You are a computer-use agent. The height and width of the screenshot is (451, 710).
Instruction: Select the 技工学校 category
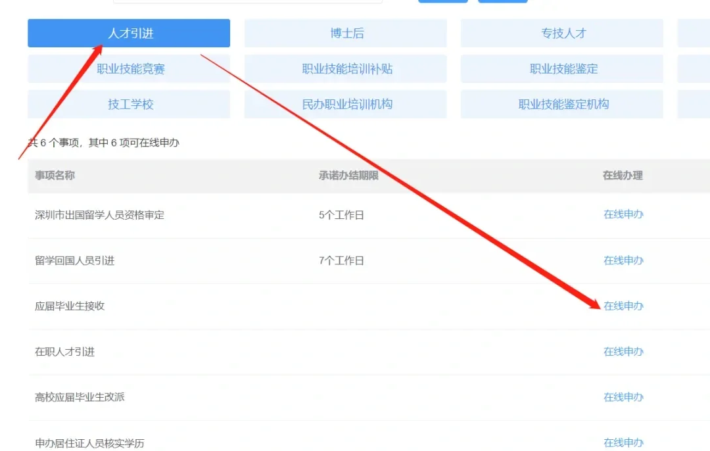[128, 104]
